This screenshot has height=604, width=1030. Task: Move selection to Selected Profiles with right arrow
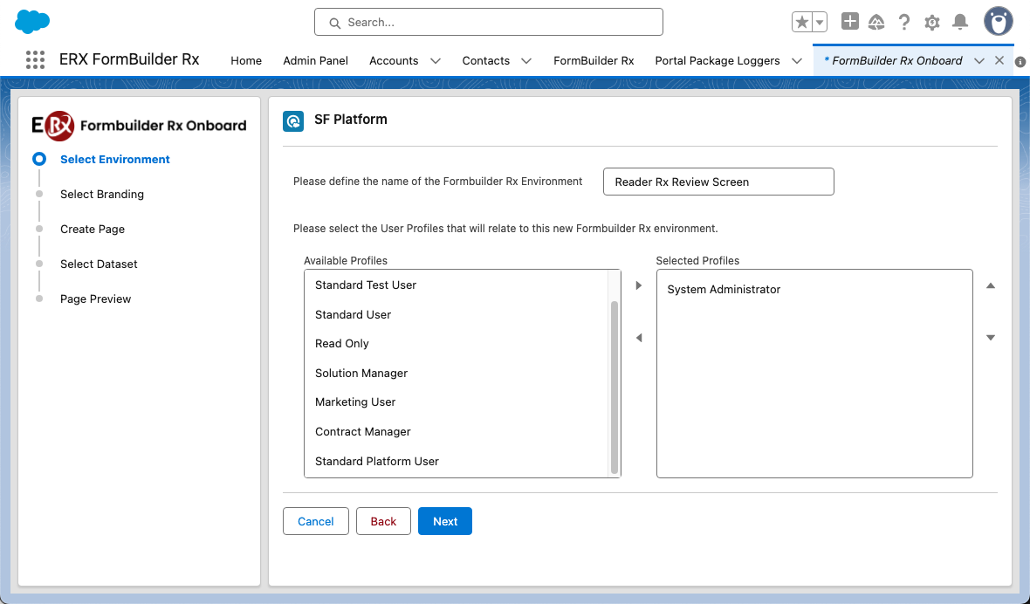point(639,285)
